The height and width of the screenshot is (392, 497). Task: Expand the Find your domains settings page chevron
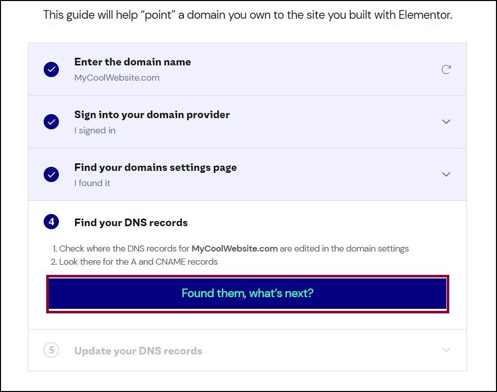pyautogui.click(x=446, y=174)
